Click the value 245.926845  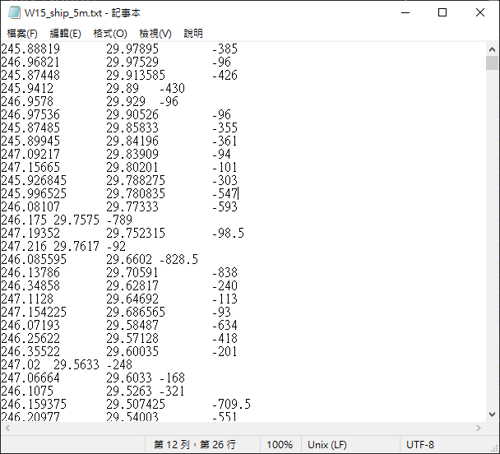[34, 180]
